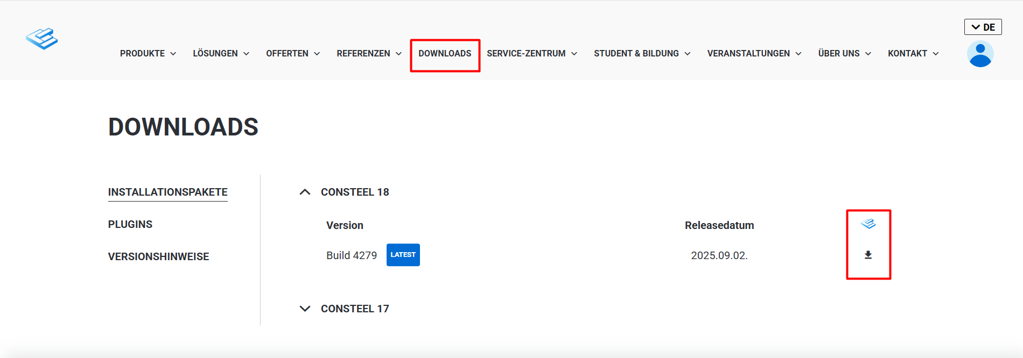The image size is (1023, 358).
Task: Expand the PRODUKTE chevron arrow
Action: [x=173, y=54]
